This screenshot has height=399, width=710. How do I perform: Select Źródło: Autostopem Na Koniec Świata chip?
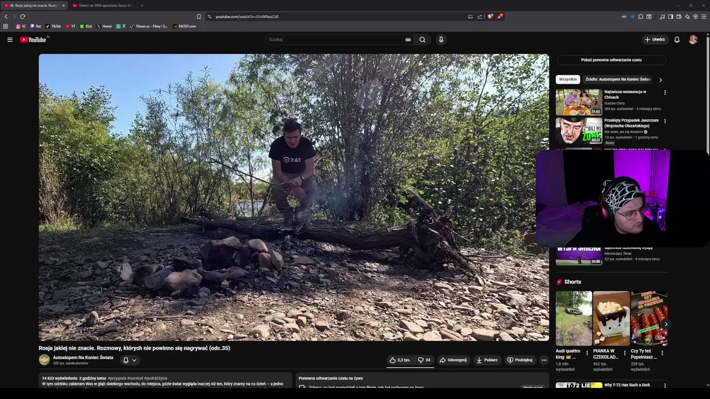(x=618, y=79)
